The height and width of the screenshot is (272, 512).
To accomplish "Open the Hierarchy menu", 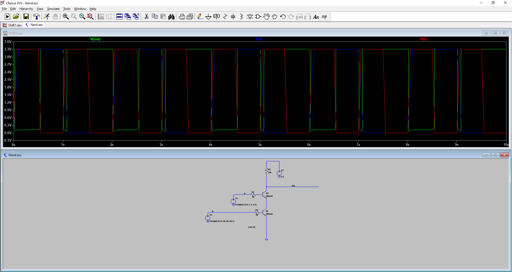I will (x=26, y=9).
